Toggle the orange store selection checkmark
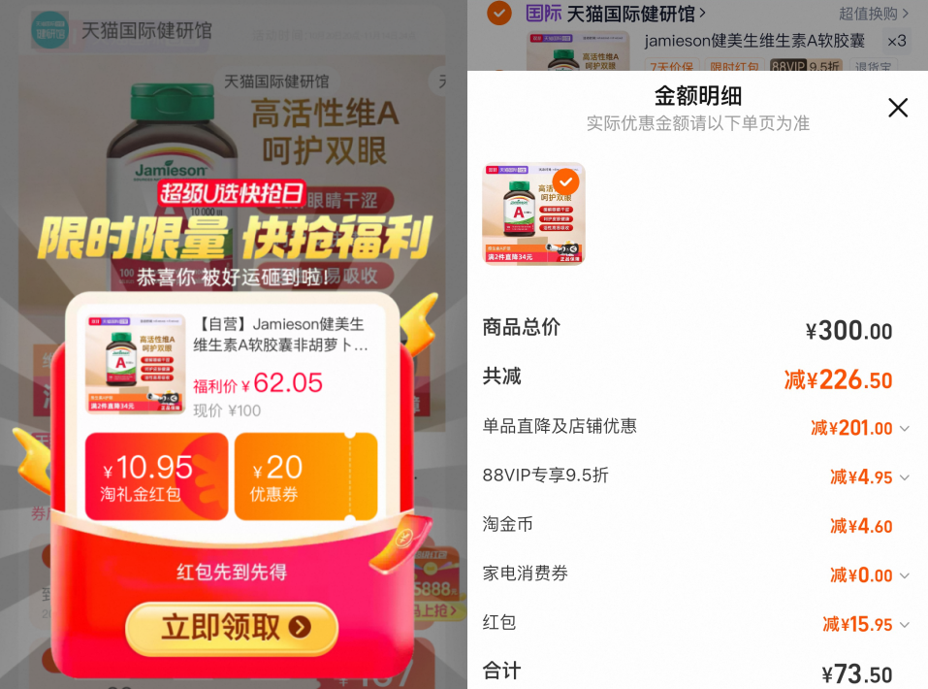Viewport: 928px width, 689px height. 499,13
